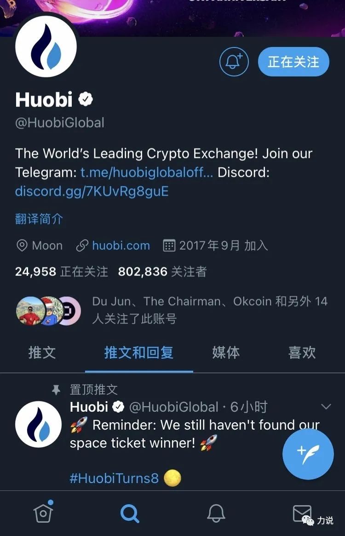Open the t.me/huobiglobaloff Telegram link
The image size is (345, 536).
coord(147,172)
